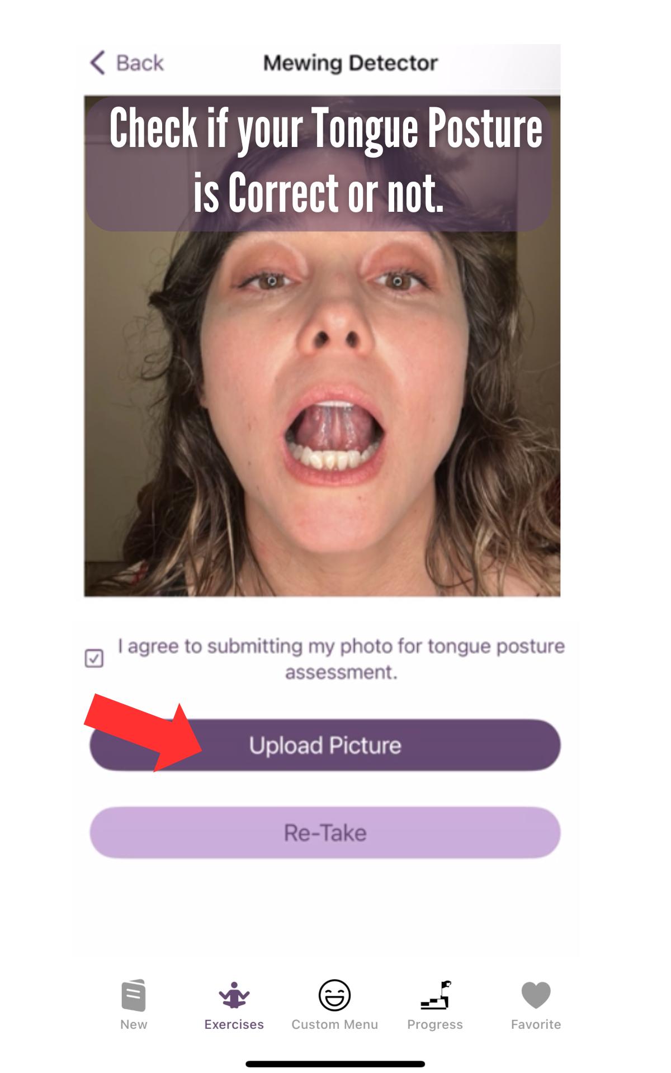Screen dimensions: 671x1073
Task: Tap the Favorite heart icon
Action: pos(536,995)
